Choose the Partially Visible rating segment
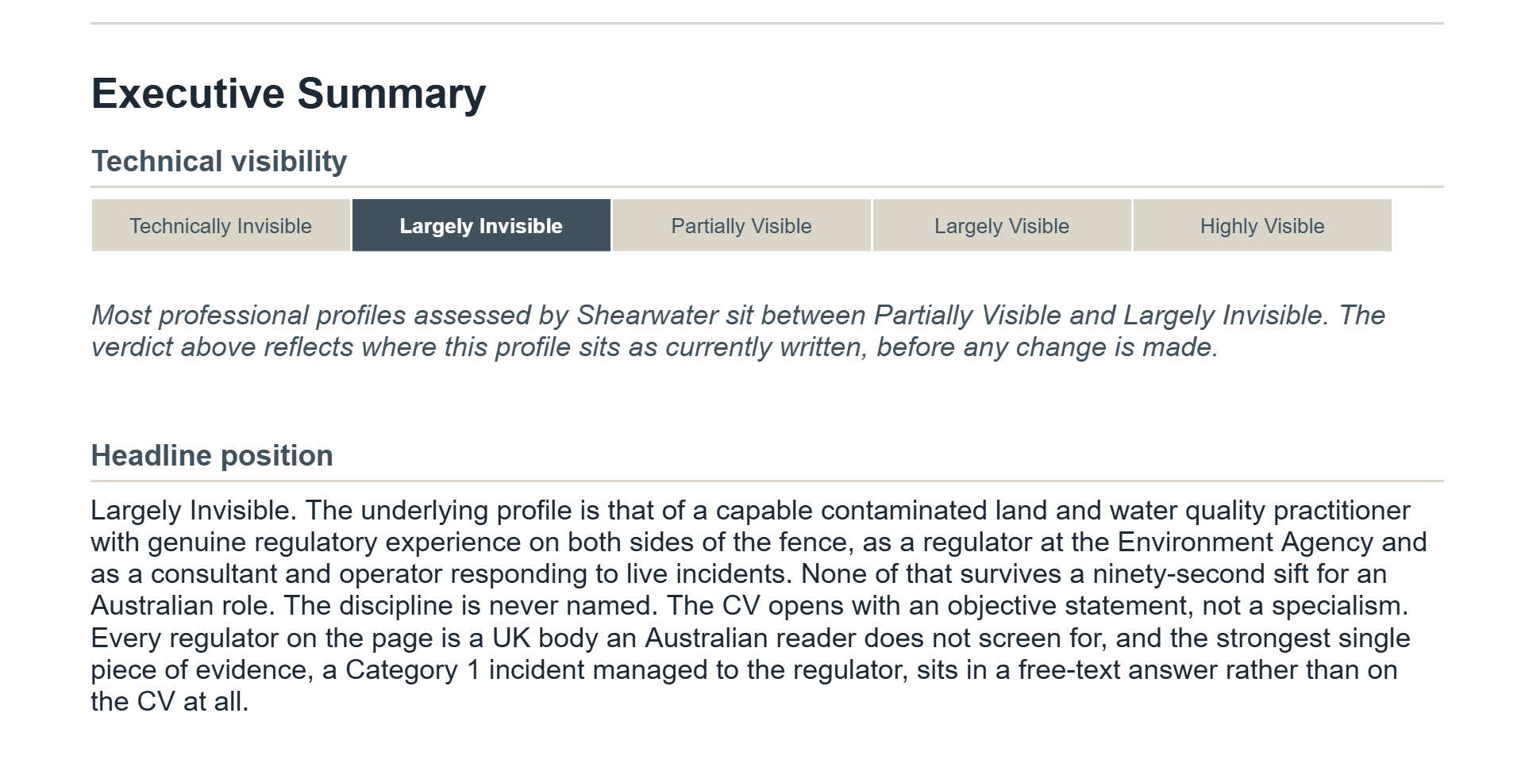 [741, 226]
